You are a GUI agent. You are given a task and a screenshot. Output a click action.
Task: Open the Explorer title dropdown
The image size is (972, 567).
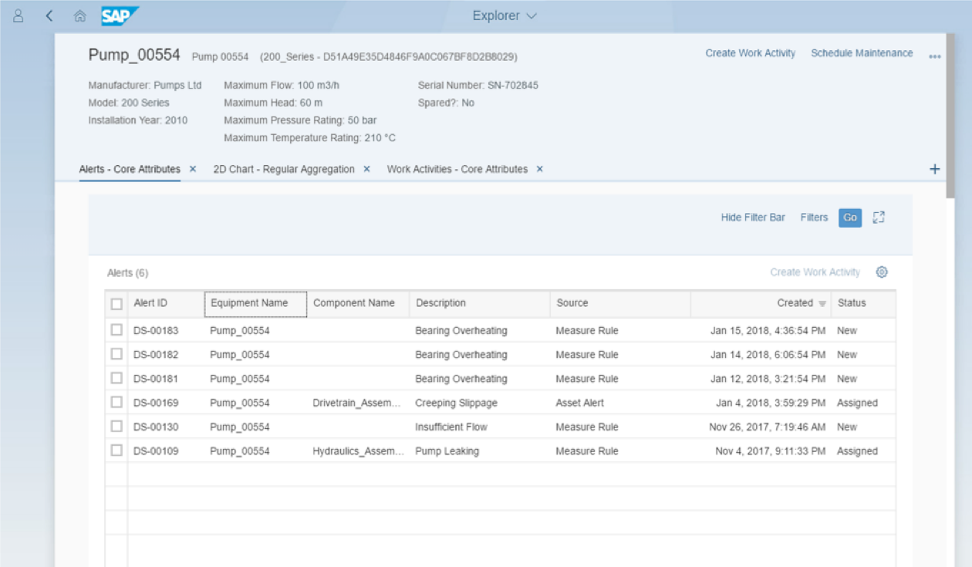click(x=505, y=15)
